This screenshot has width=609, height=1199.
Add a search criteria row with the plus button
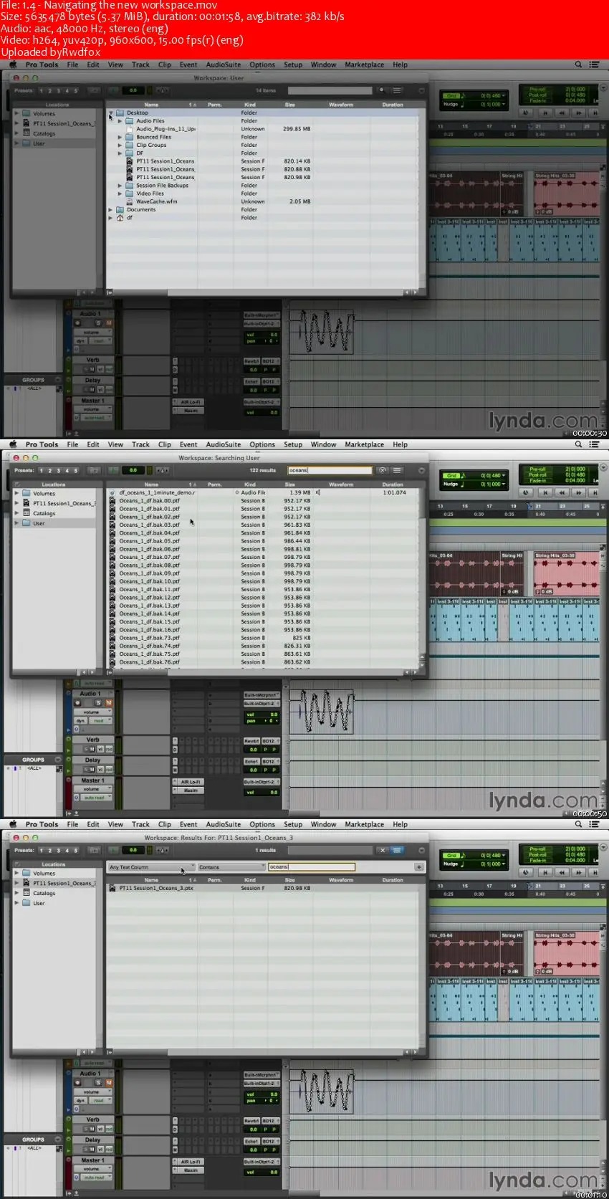pos(418,867)
